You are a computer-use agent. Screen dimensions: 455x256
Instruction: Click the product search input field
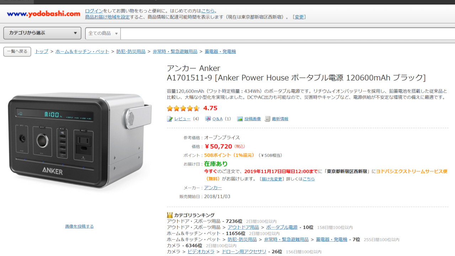tap(288, 33)
